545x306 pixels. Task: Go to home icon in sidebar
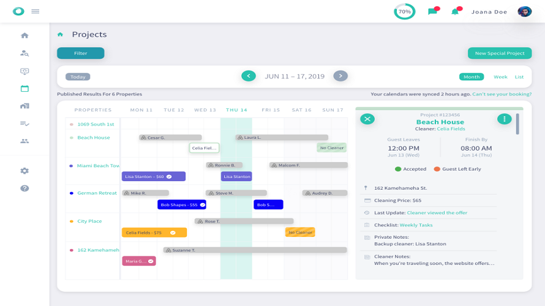point(24,35)
